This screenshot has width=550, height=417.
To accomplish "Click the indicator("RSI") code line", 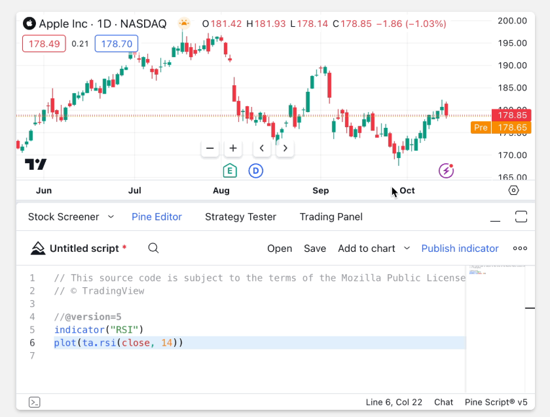I will tap(99, 330).
